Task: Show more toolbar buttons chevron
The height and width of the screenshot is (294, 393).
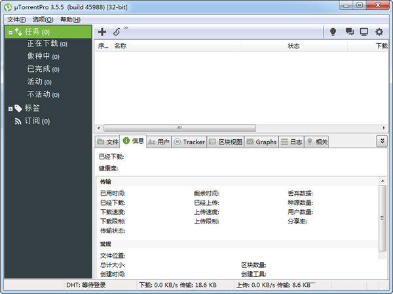Action: point(126,27)
